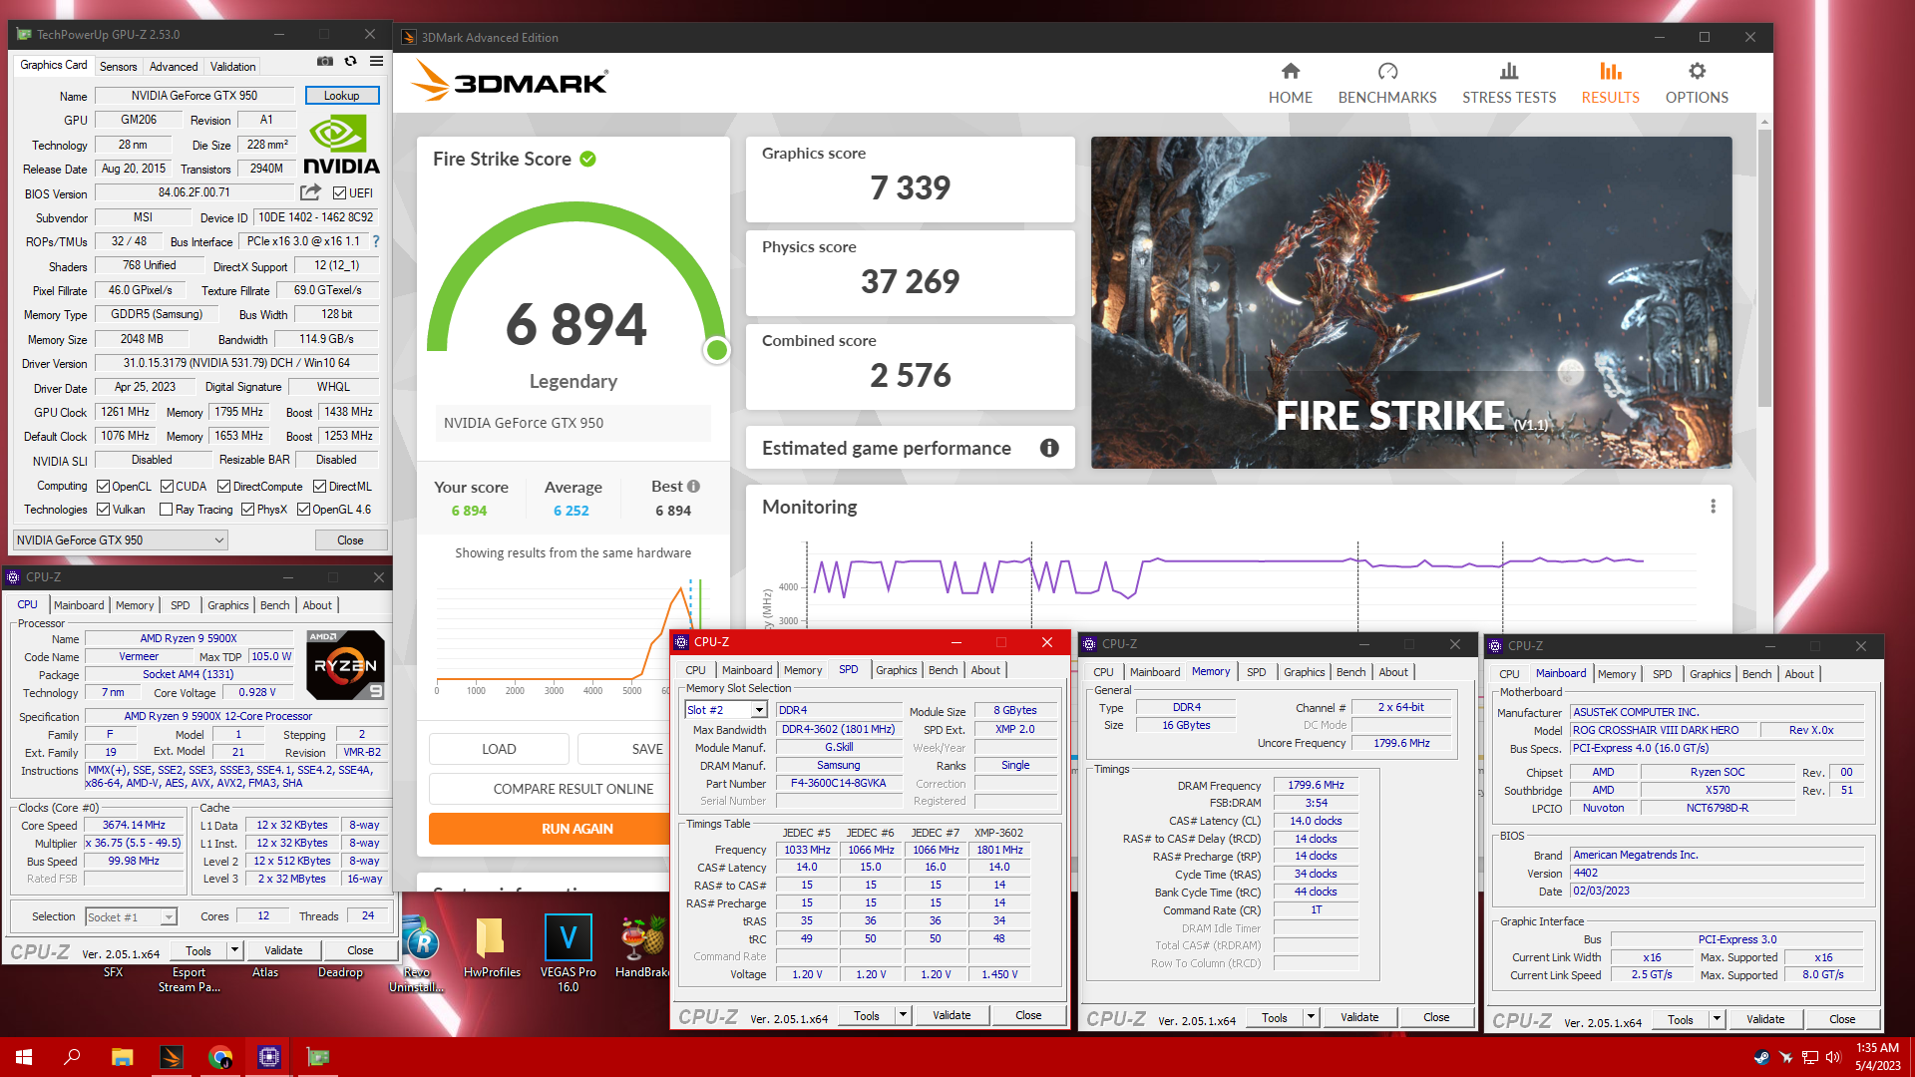Click the GPU-Z screenshot camera icon
Image resolution: width=1915 pixels, height=1077 pixels.
[325, 62]
